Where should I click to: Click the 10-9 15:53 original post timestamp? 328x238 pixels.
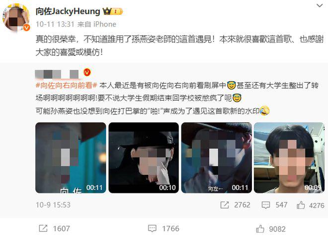pyautogui.click(x=53, y=205)
